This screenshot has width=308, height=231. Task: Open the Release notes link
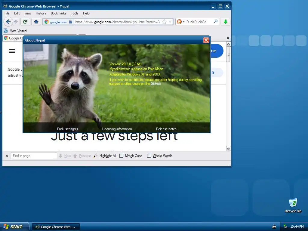coord(166,129)
